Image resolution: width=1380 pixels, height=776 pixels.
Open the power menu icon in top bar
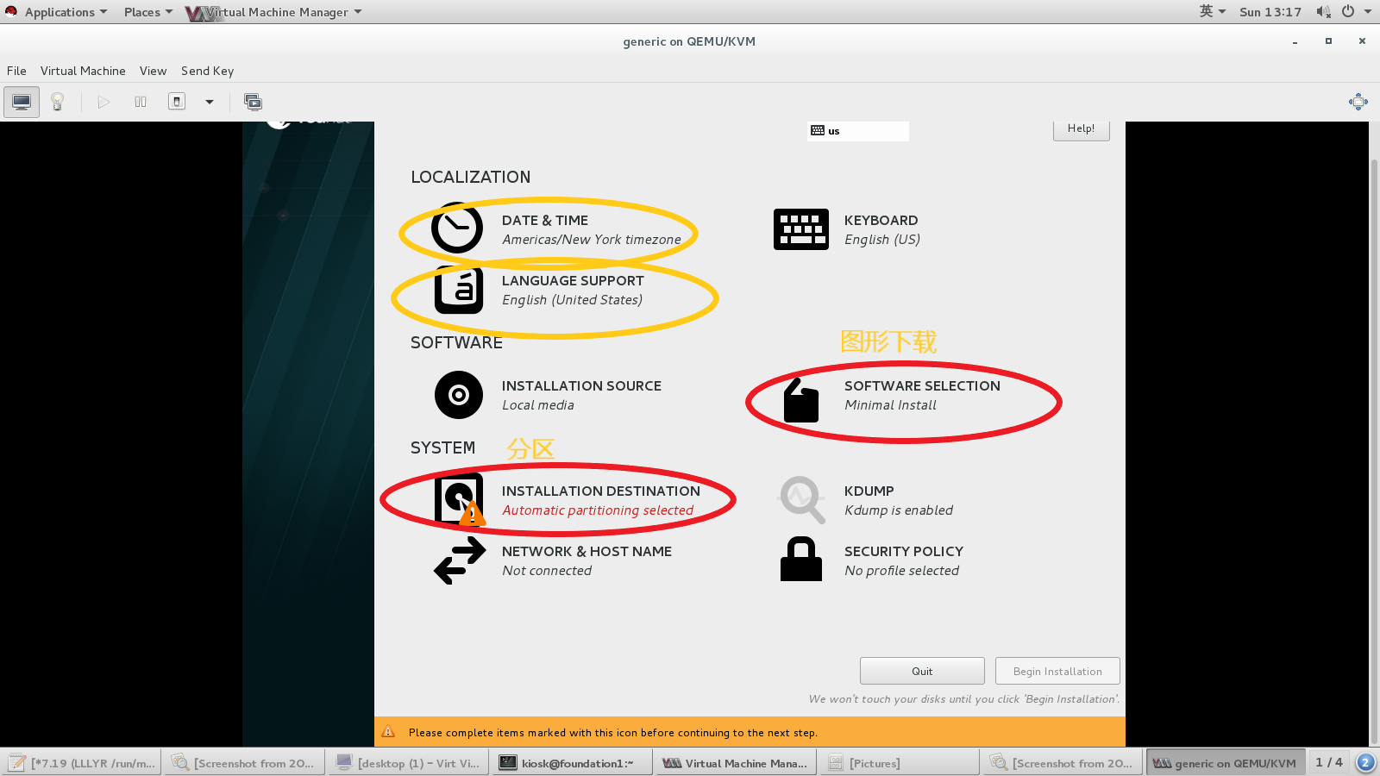coord(1348,12)
